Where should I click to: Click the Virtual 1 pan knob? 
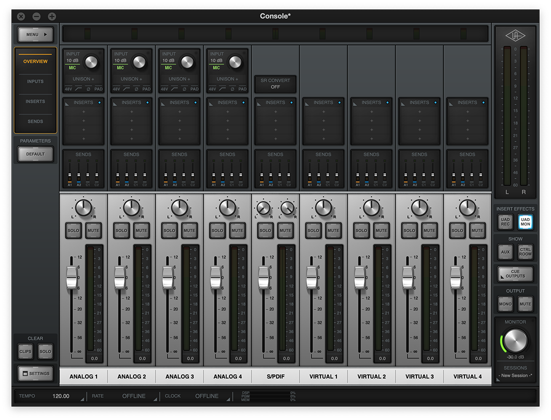coord(323,207)
